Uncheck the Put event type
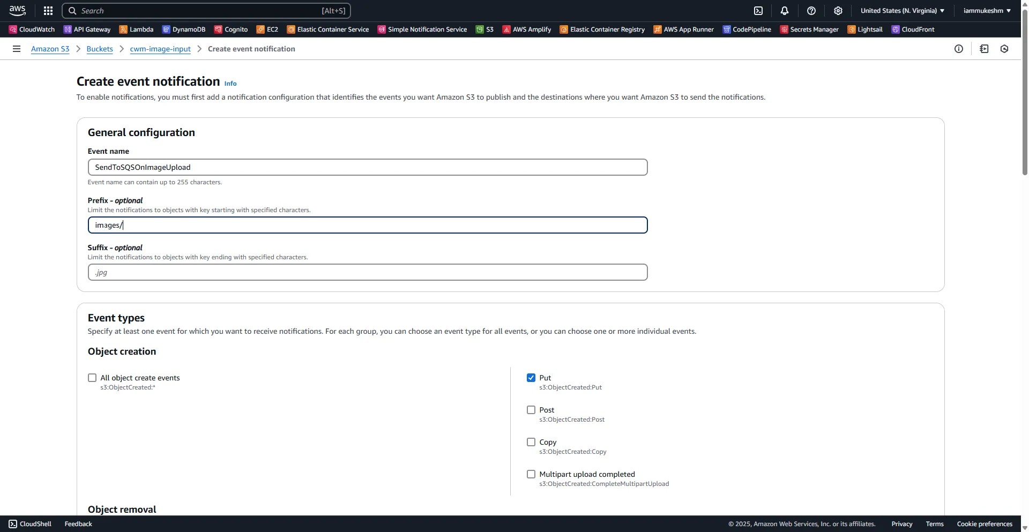Screen dimensions: 1029x532 coord(531,378)
